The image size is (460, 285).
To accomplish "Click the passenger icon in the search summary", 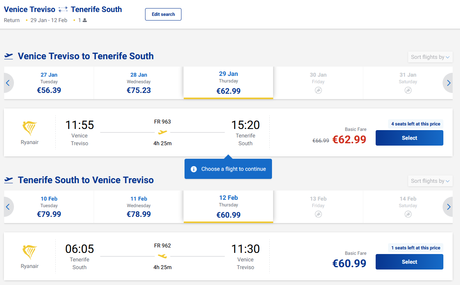I will pos(85,20).
